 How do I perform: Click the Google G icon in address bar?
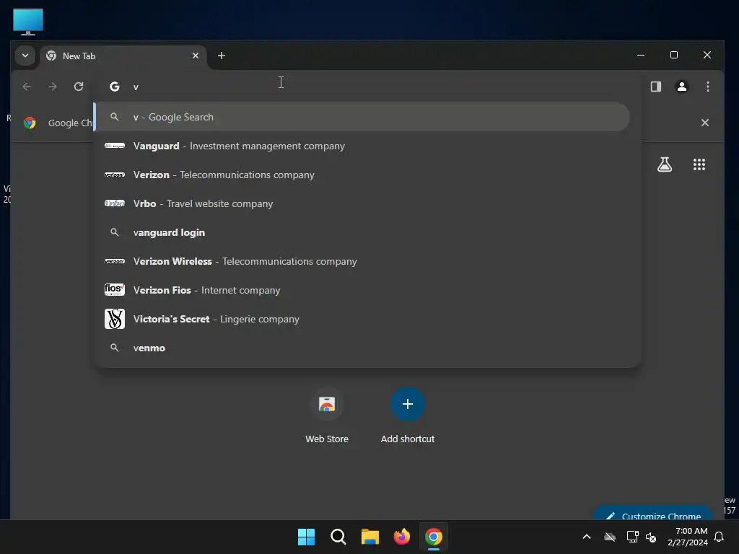click(115, 87)
